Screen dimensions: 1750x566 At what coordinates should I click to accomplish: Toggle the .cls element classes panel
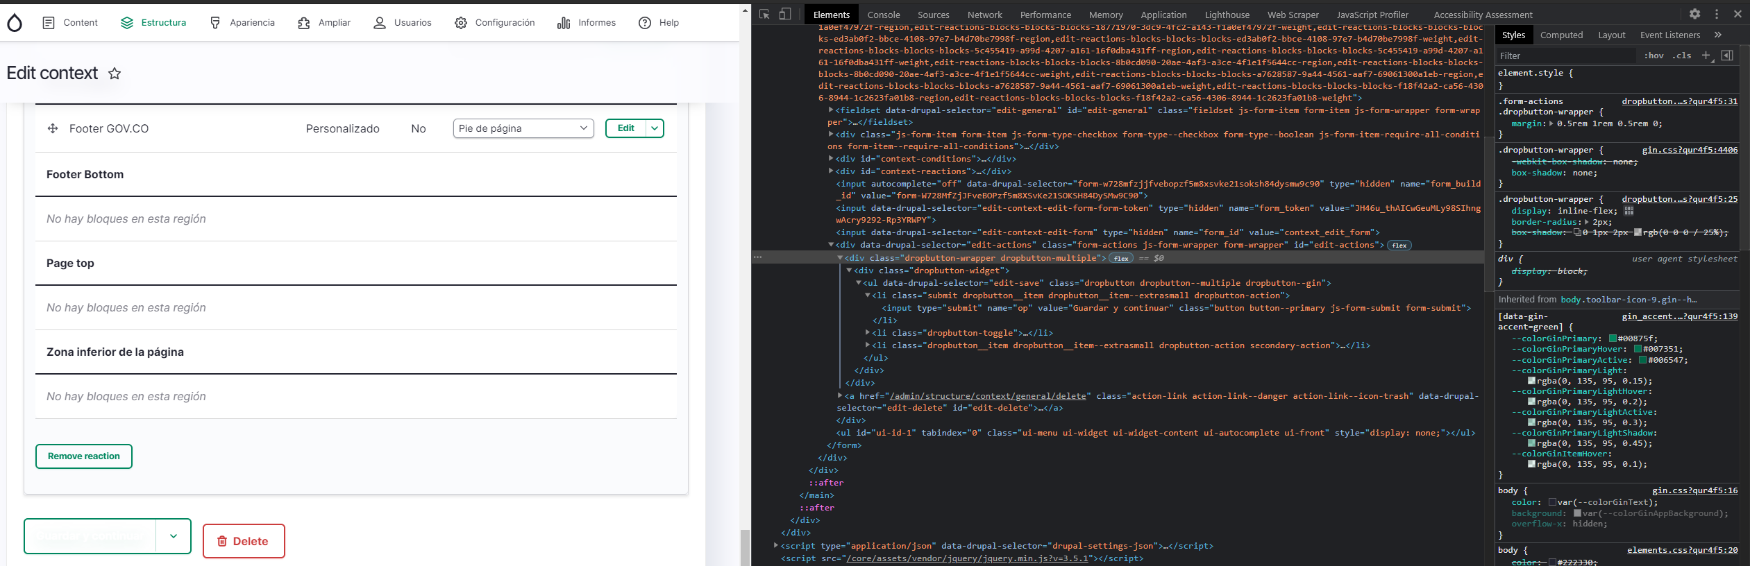click(1681, 55)
